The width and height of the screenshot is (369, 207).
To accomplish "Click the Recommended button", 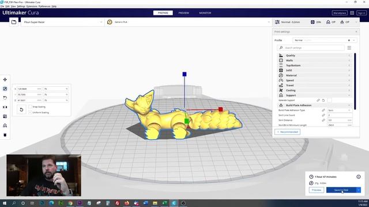I will pyautogui.click(x=287, y=132).
